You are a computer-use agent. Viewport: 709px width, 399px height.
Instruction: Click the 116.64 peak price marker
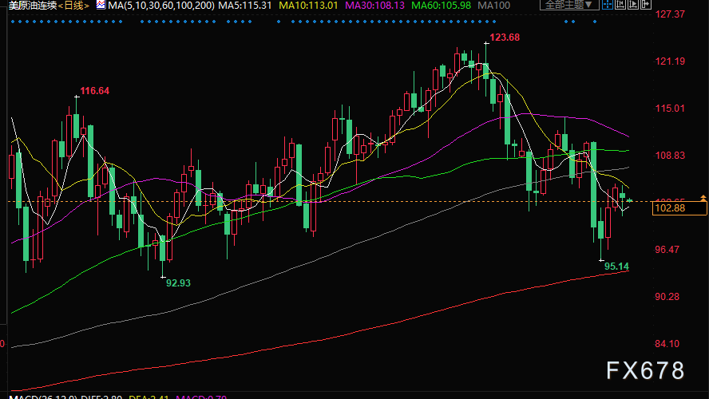(94, 91)
